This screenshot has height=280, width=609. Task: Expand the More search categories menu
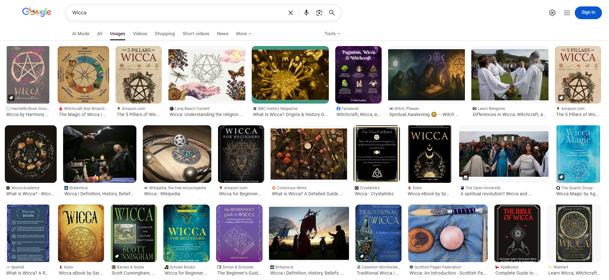[244, 34]
